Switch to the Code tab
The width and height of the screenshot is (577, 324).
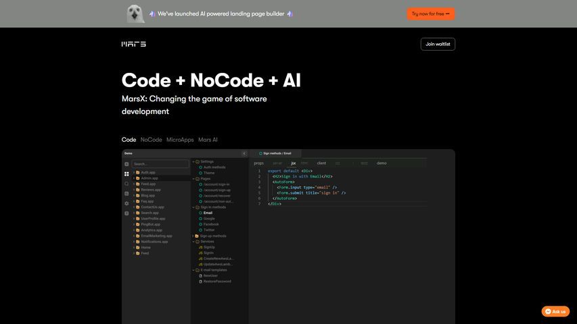(x=129, y=140)
